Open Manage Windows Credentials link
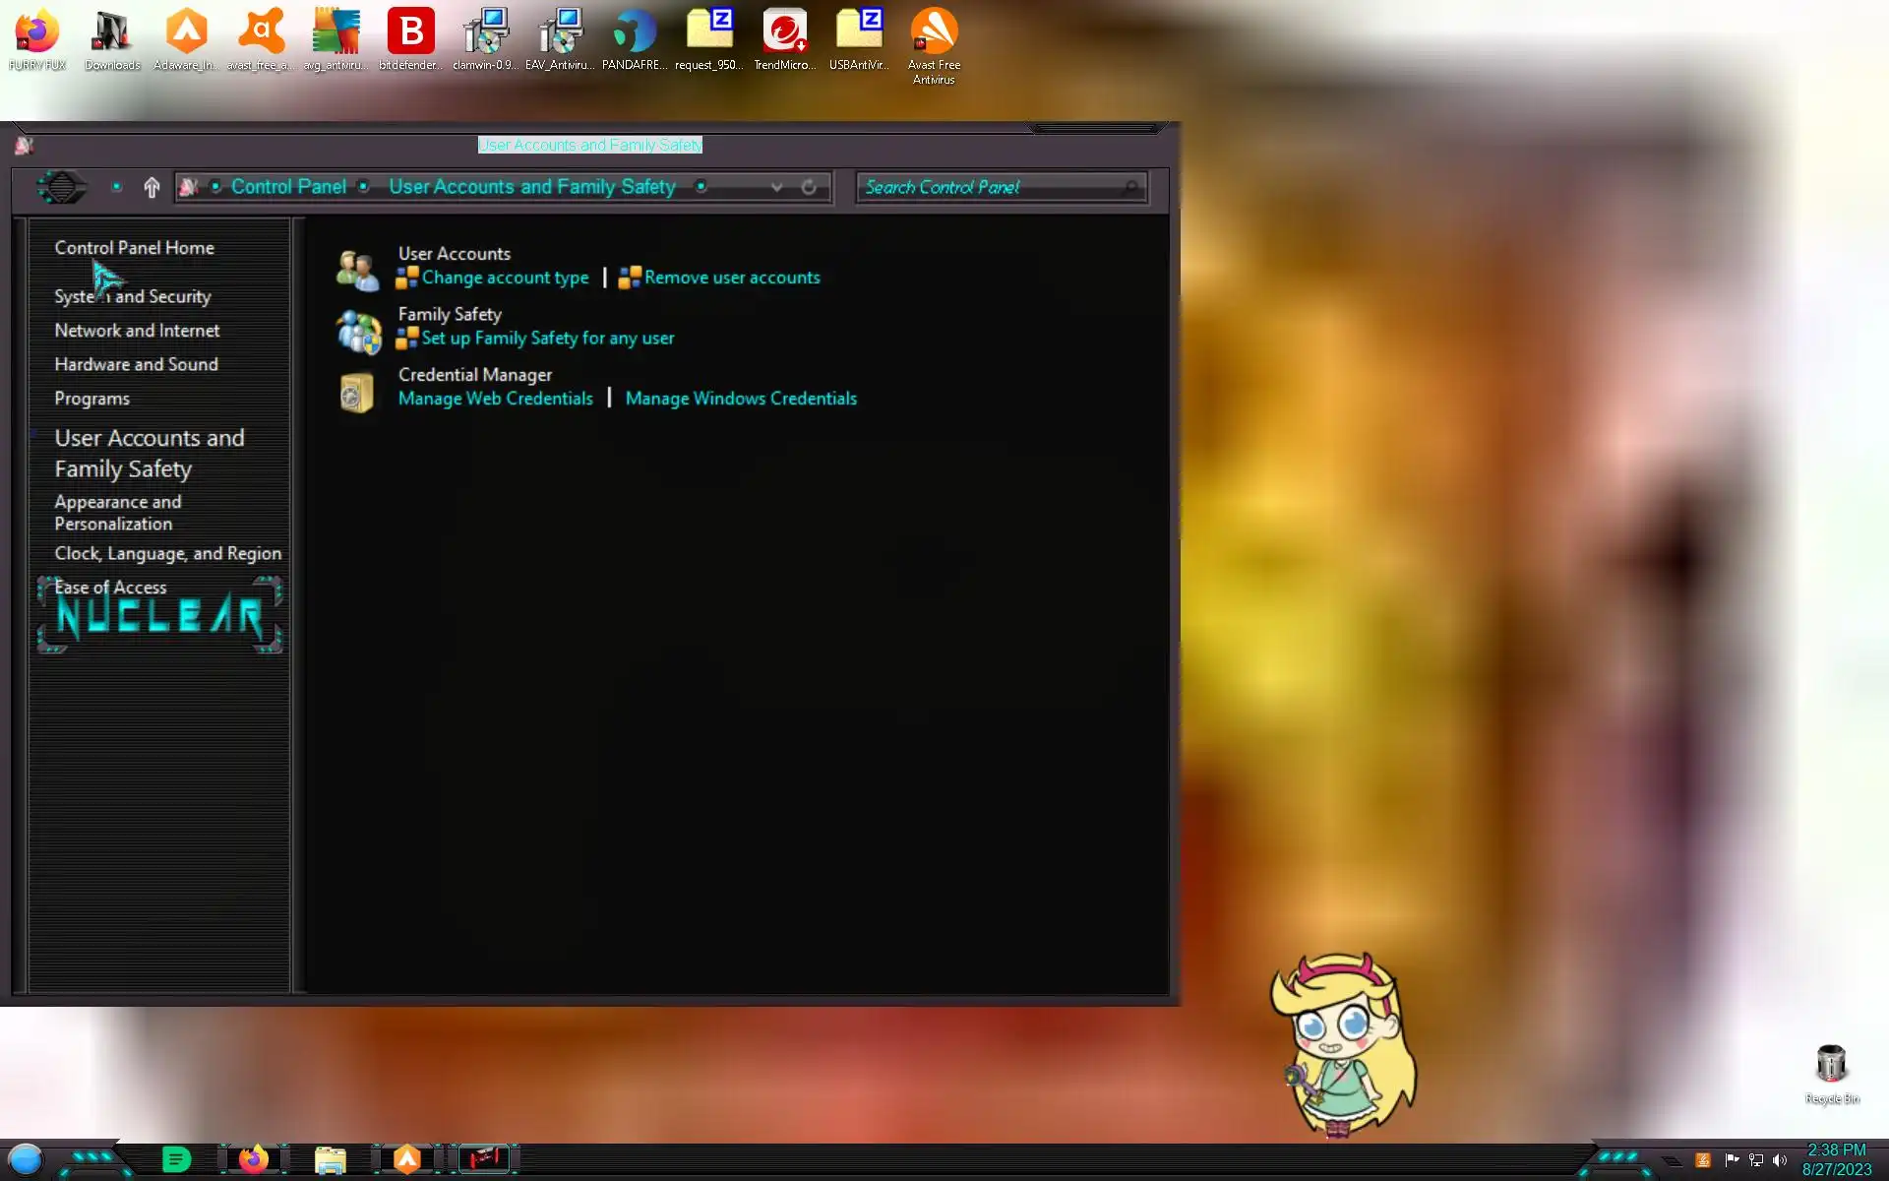The image size is (1889, 1181). pyautogui.click(x=741, y=399)
